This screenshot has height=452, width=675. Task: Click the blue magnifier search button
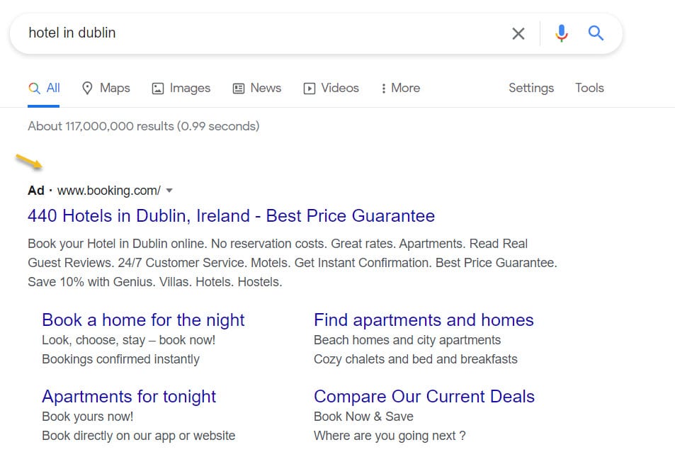coord(596,33)
